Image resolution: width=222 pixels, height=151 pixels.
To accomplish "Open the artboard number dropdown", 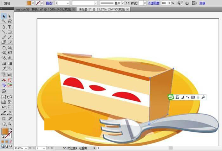I will click(44, 148).
